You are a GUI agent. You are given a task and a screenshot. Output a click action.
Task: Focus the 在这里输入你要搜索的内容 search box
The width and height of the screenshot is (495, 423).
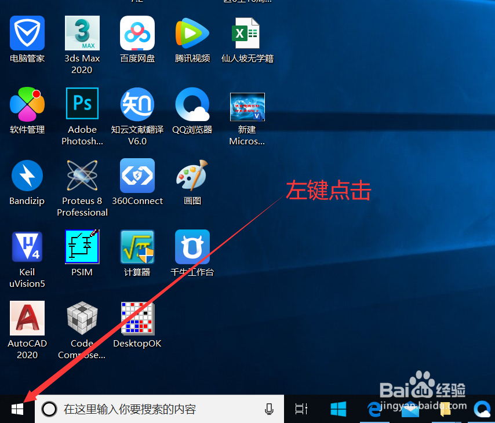[159, 409]
